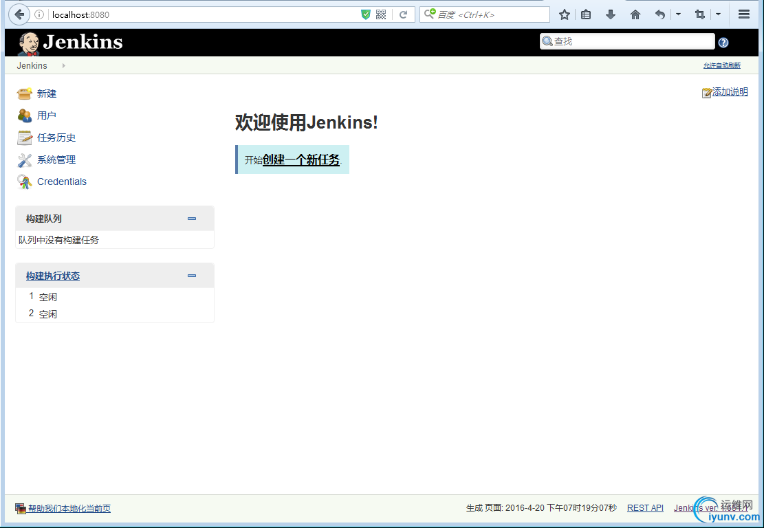Click the 系统管理 tools icon

coord(24,159)
